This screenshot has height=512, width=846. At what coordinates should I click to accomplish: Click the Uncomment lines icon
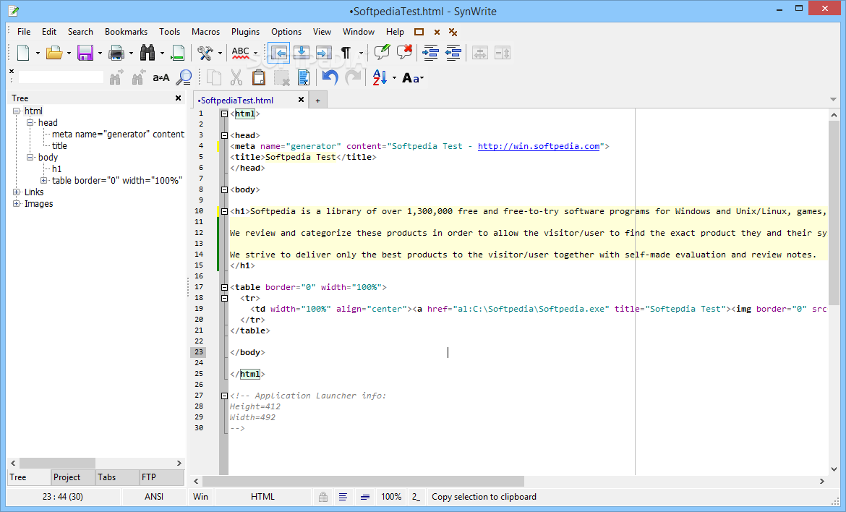tap(404, 52)
